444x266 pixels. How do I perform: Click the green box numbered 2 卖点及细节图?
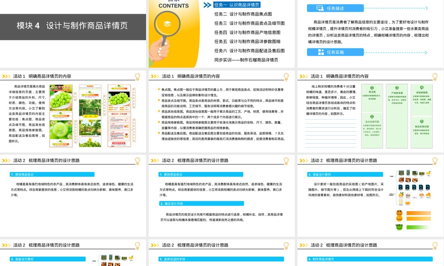click(372, 130)
